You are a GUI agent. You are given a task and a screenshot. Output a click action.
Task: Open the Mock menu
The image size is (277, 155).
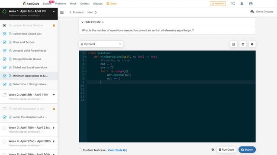[73, 3]
